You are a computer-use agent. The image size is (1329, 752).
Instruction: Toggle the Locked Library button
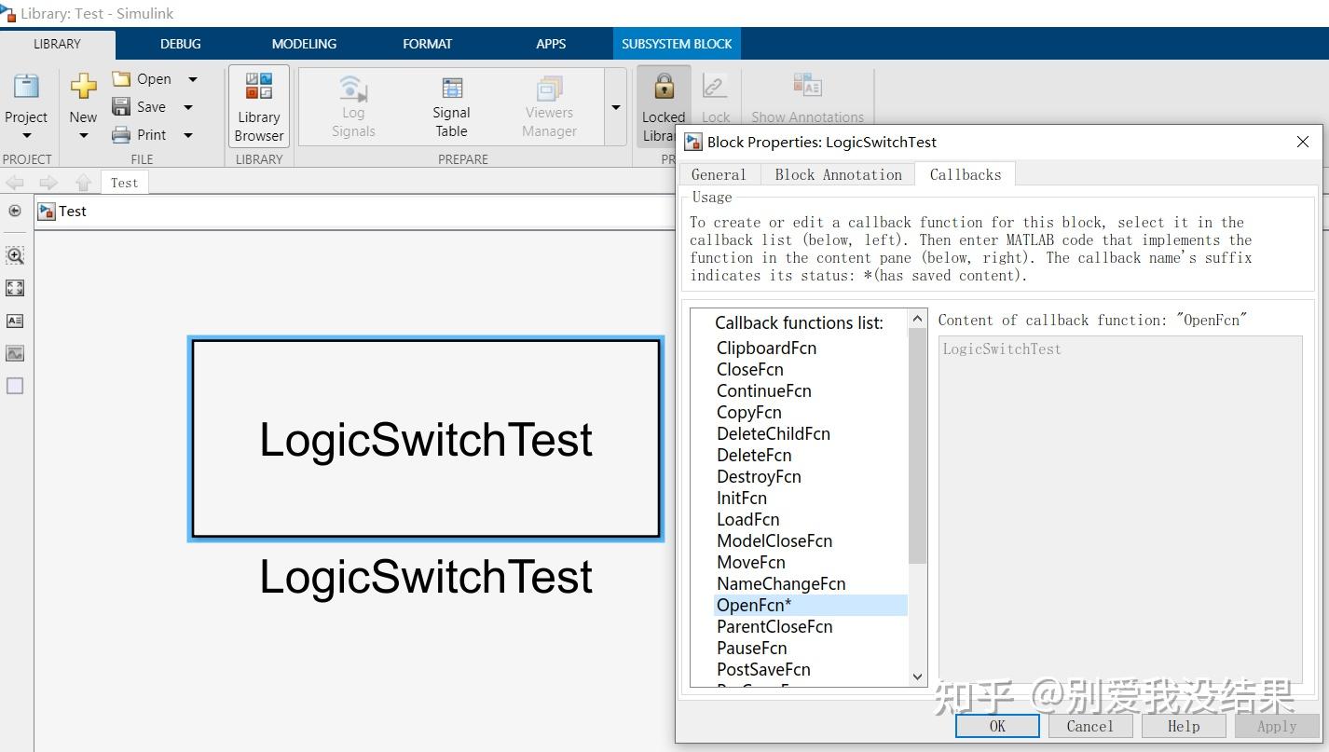pos(664,106)
